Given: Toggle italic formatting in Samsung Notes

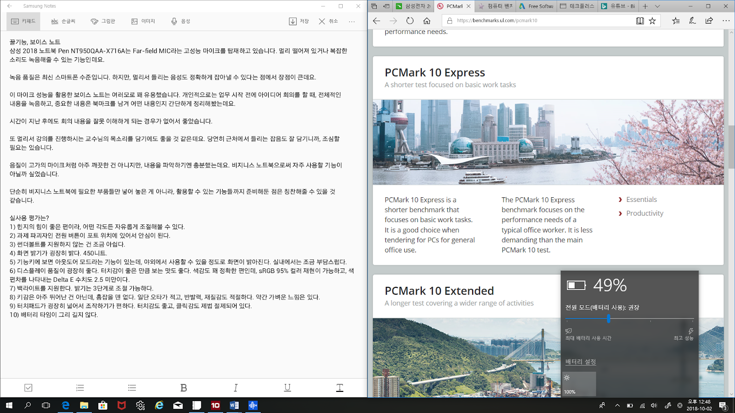Looking at the screenshot, I should tap(236, 388).
